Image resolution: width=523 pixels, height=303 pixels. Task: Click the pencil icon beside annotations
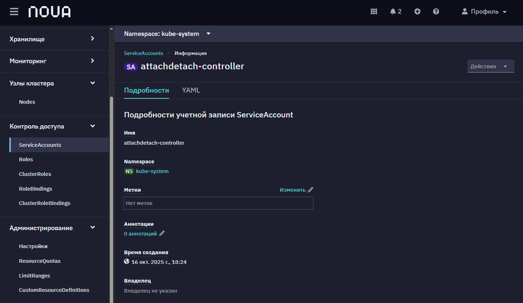(162, 233)
